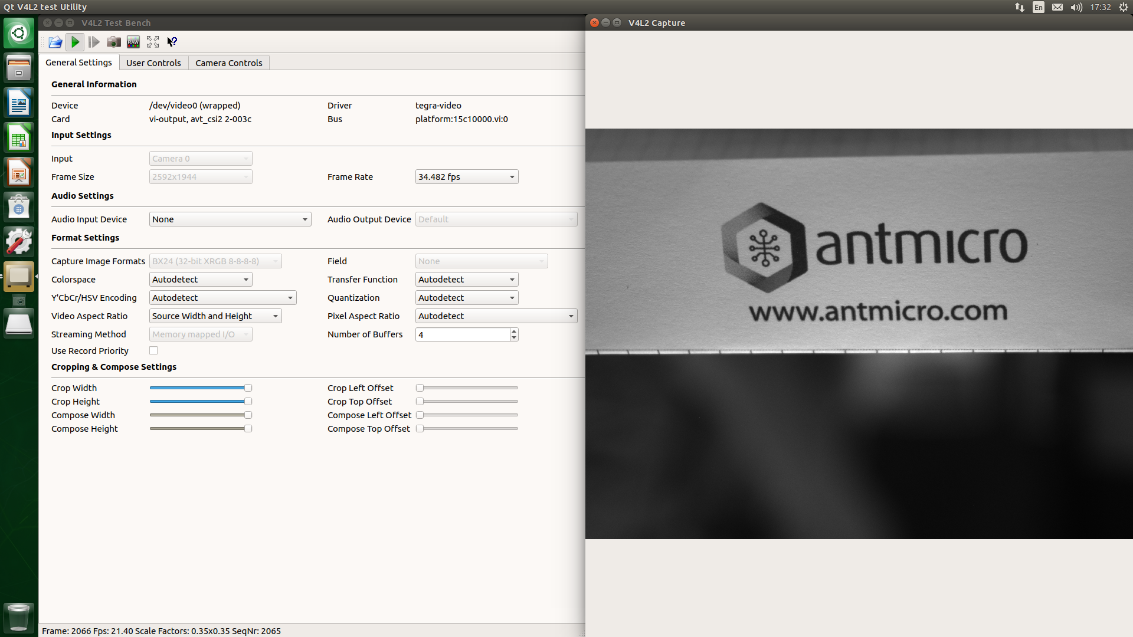Open the Video Aspect Ratio dropdown
This screenshot has height=637, width=1133.
pos(215,316)
